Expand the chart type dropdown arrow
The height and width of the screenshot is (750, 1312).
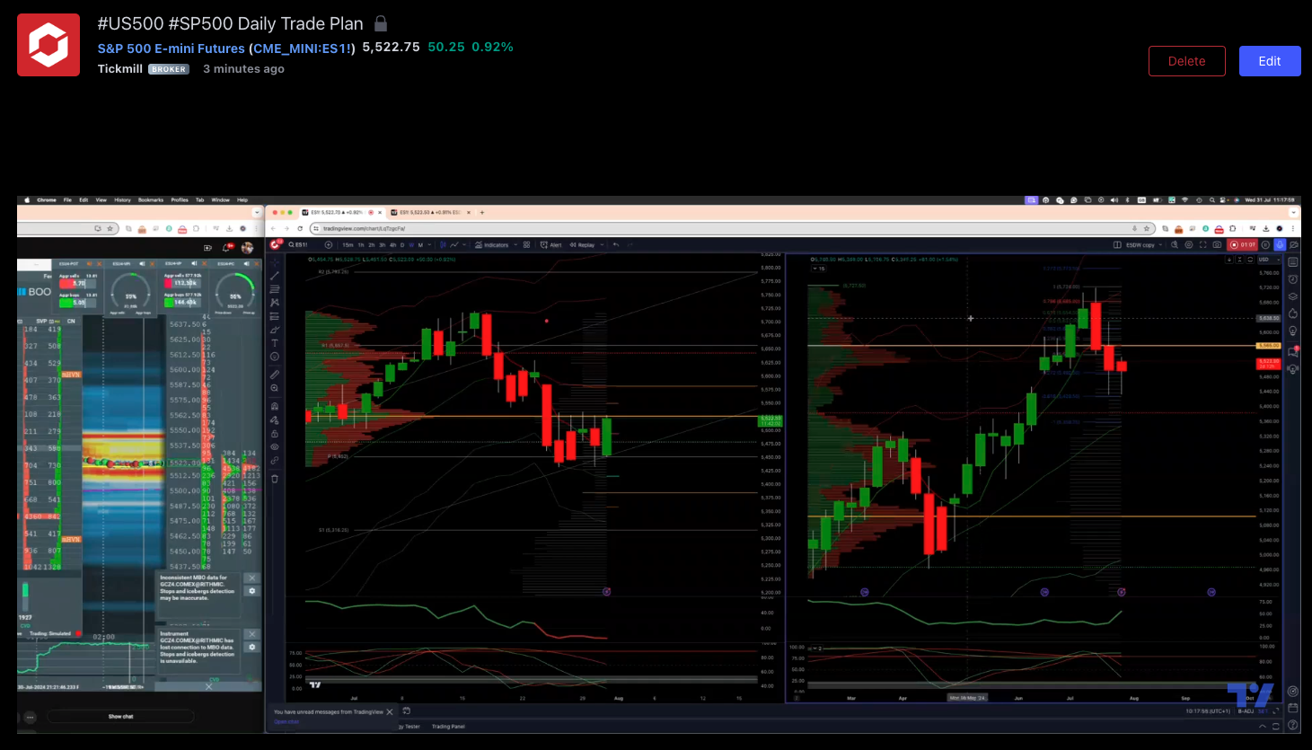(464, 244)
